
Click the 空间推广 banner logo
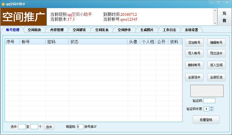point(24,17)
